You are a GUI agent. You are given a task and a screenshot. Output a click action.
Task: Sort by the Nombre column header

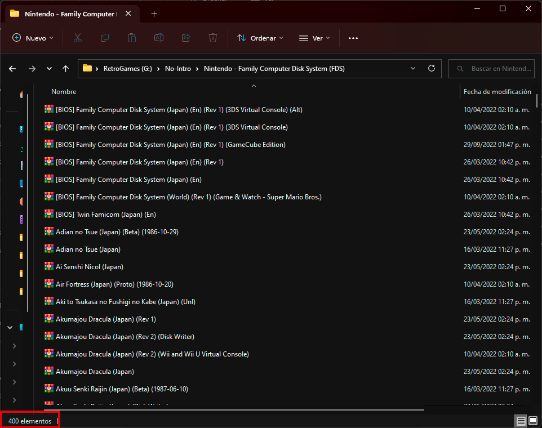tap(64, 92)
